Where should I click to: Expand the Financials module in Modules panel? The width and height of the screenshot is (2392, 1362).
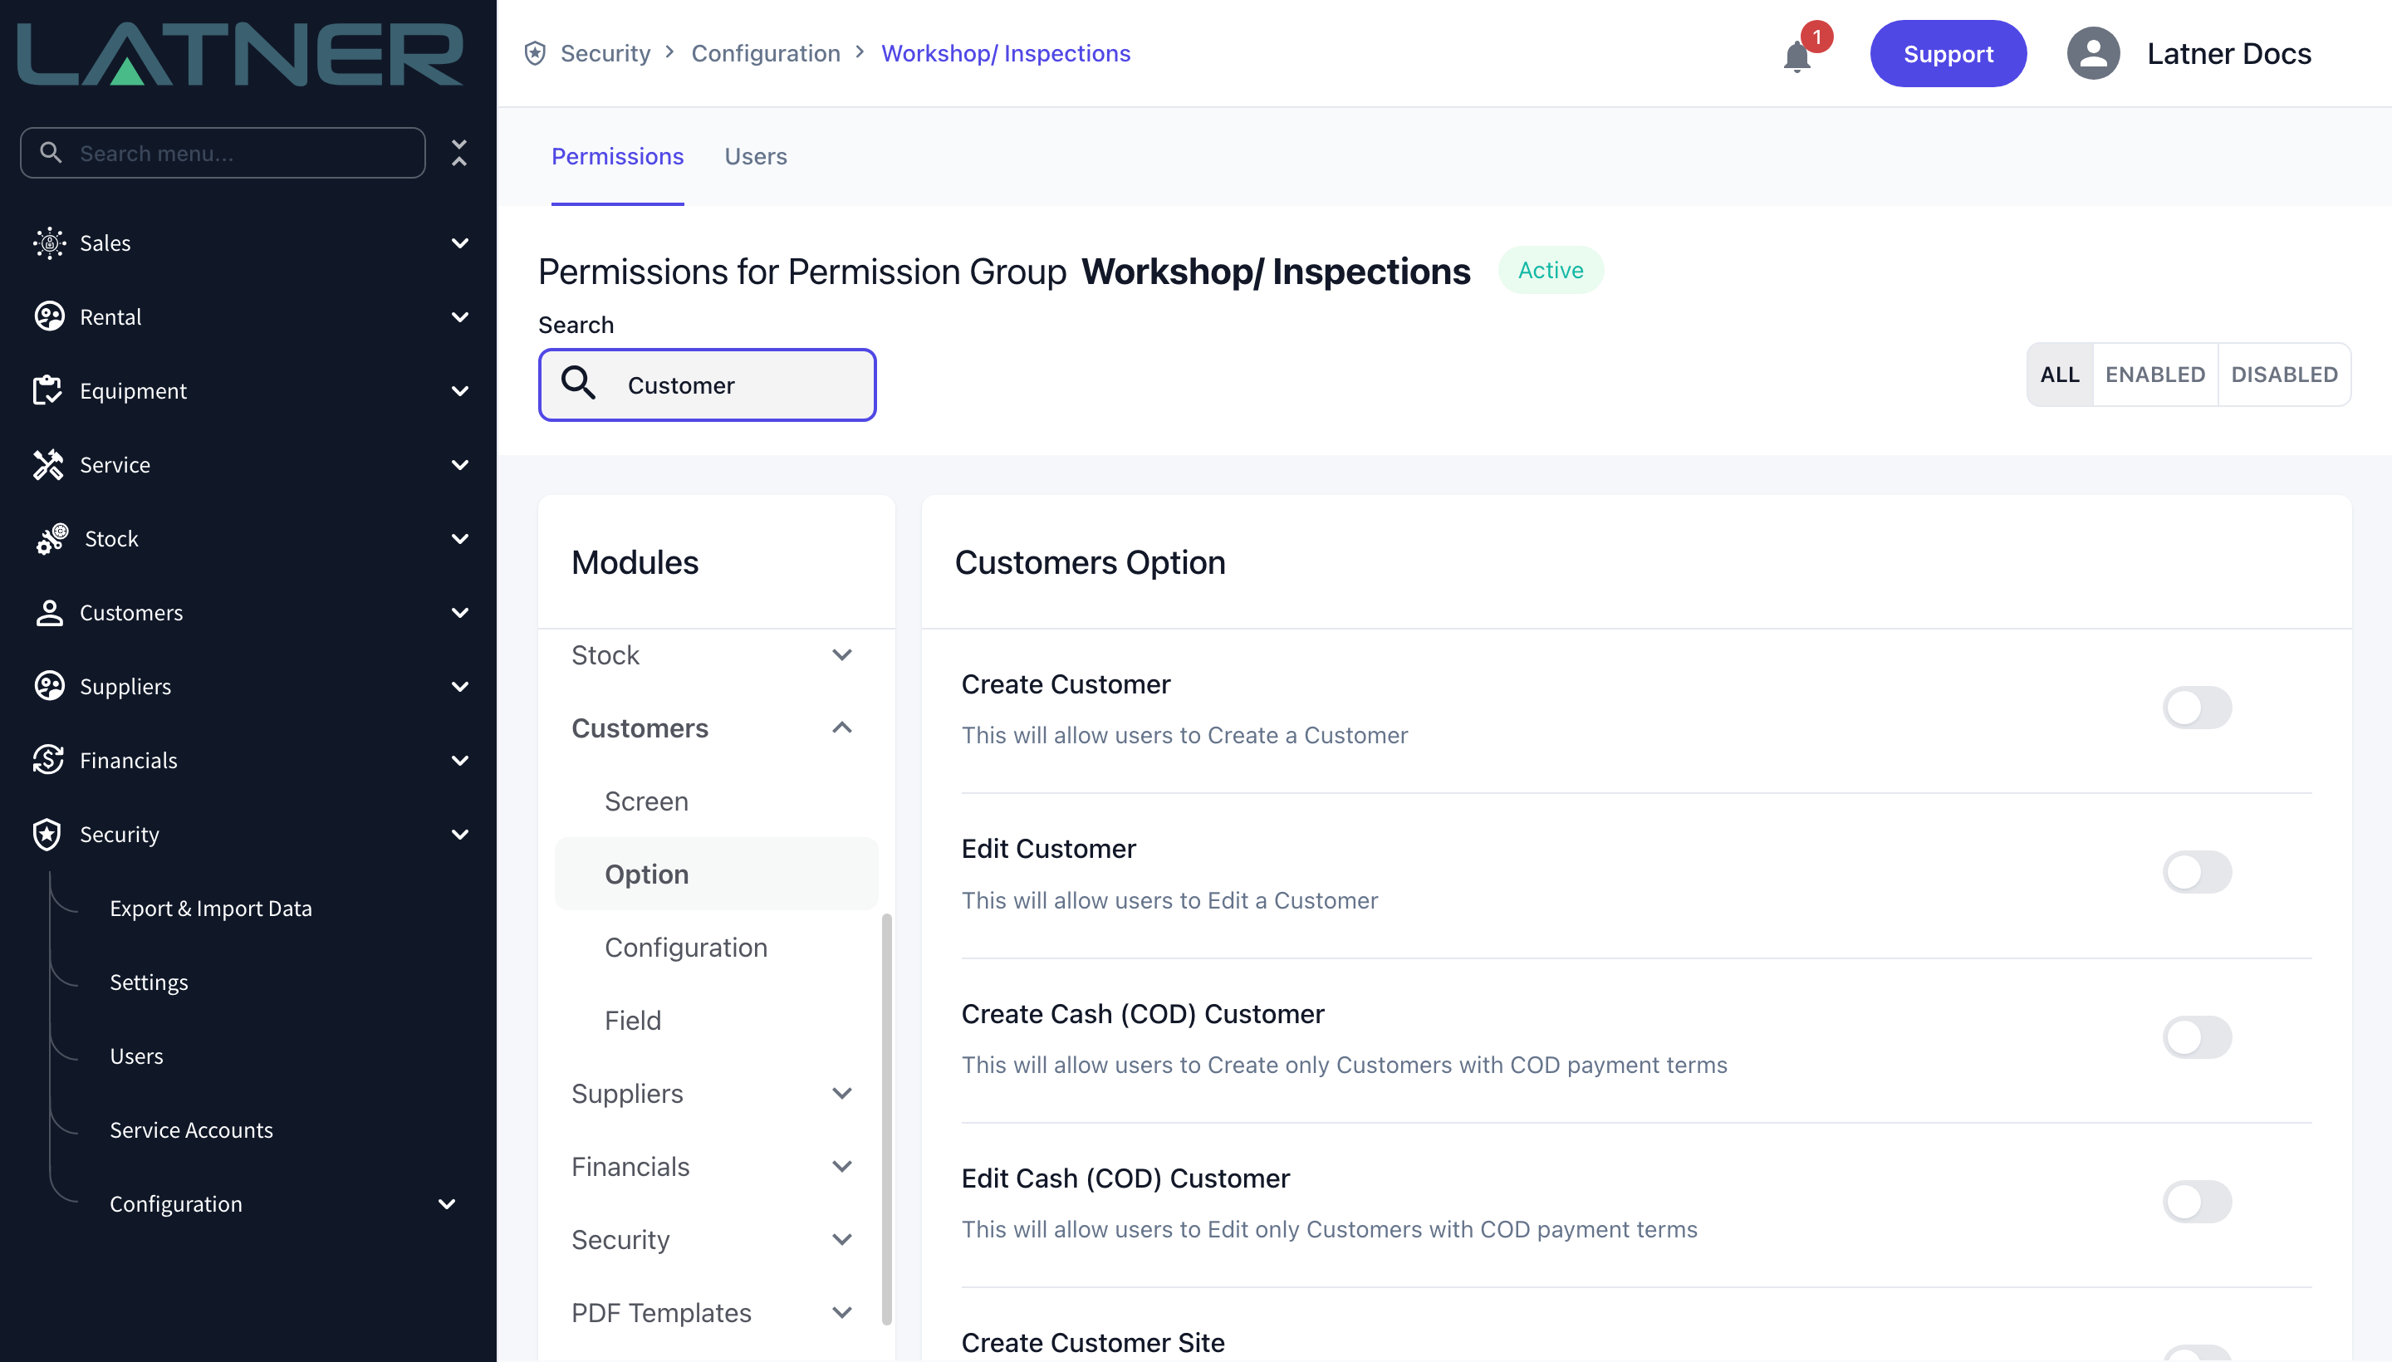(x=842, y=1167)
